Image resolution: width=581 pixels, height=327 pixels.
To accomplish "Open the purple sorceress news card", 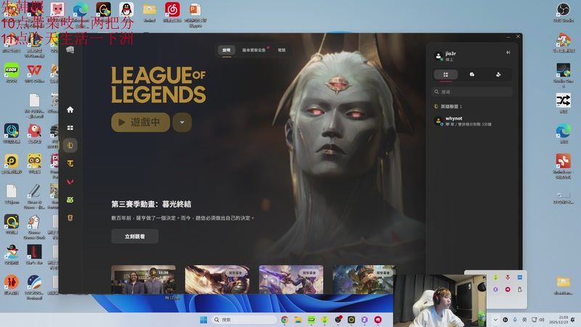I will (291, 280).
